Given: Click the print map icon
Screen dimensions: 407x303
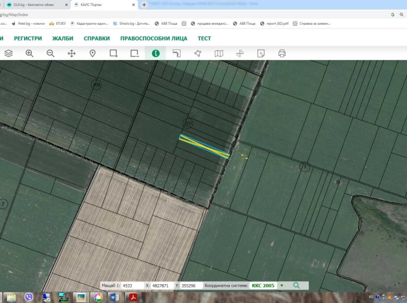Looking at the screenshot, I should click(282, 53).
